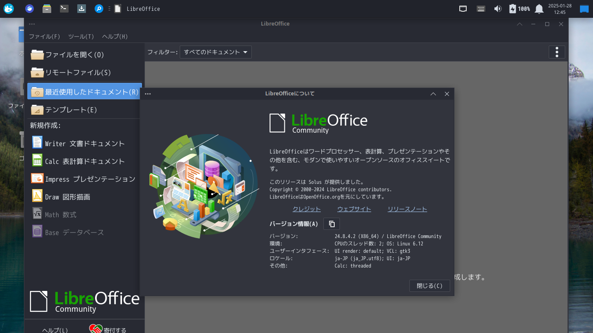Create a new Draw 図形描画
593x333 pixels.
coord(84,196)
